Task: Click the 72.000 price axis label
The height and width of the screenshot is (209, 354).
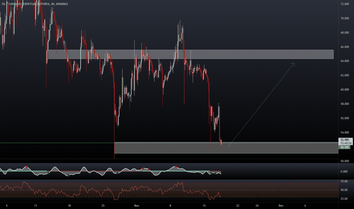Action: click(345, 4)
